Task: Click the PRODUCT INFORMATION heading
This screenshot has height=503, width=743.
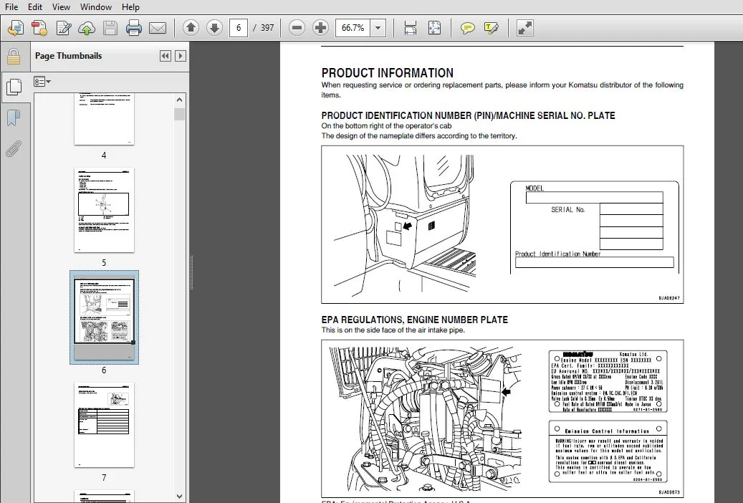Action: click(387, 73)
